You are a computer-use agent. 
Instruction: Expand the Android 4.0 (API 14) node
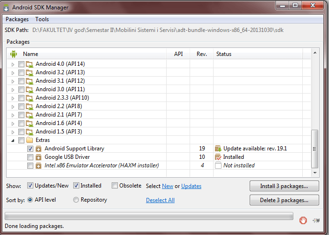pyautogui.click(x=13, y=64)
